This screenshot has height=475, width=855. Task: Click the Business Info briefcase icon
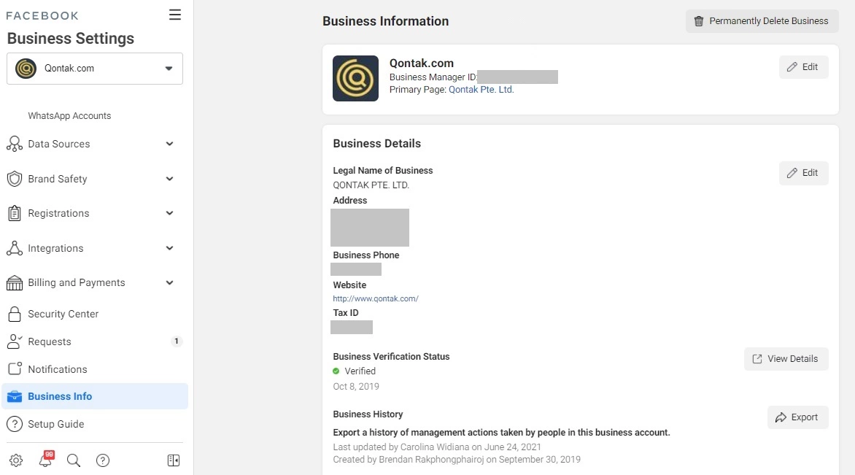click(x=15, y=396)
